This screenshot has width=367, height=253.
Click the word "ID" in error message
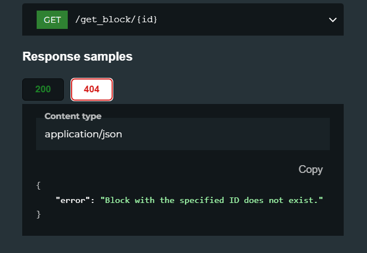coord(234,200)
